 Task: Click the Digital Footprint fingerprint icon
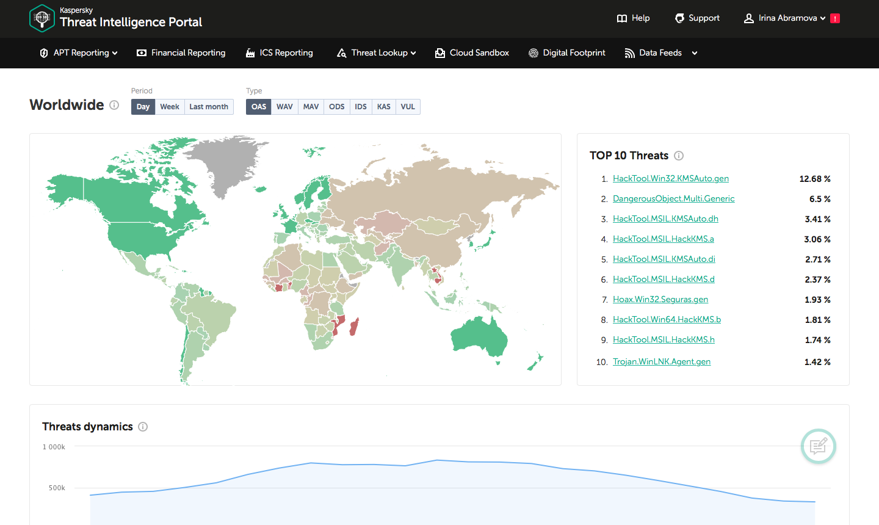click(534, 53)
